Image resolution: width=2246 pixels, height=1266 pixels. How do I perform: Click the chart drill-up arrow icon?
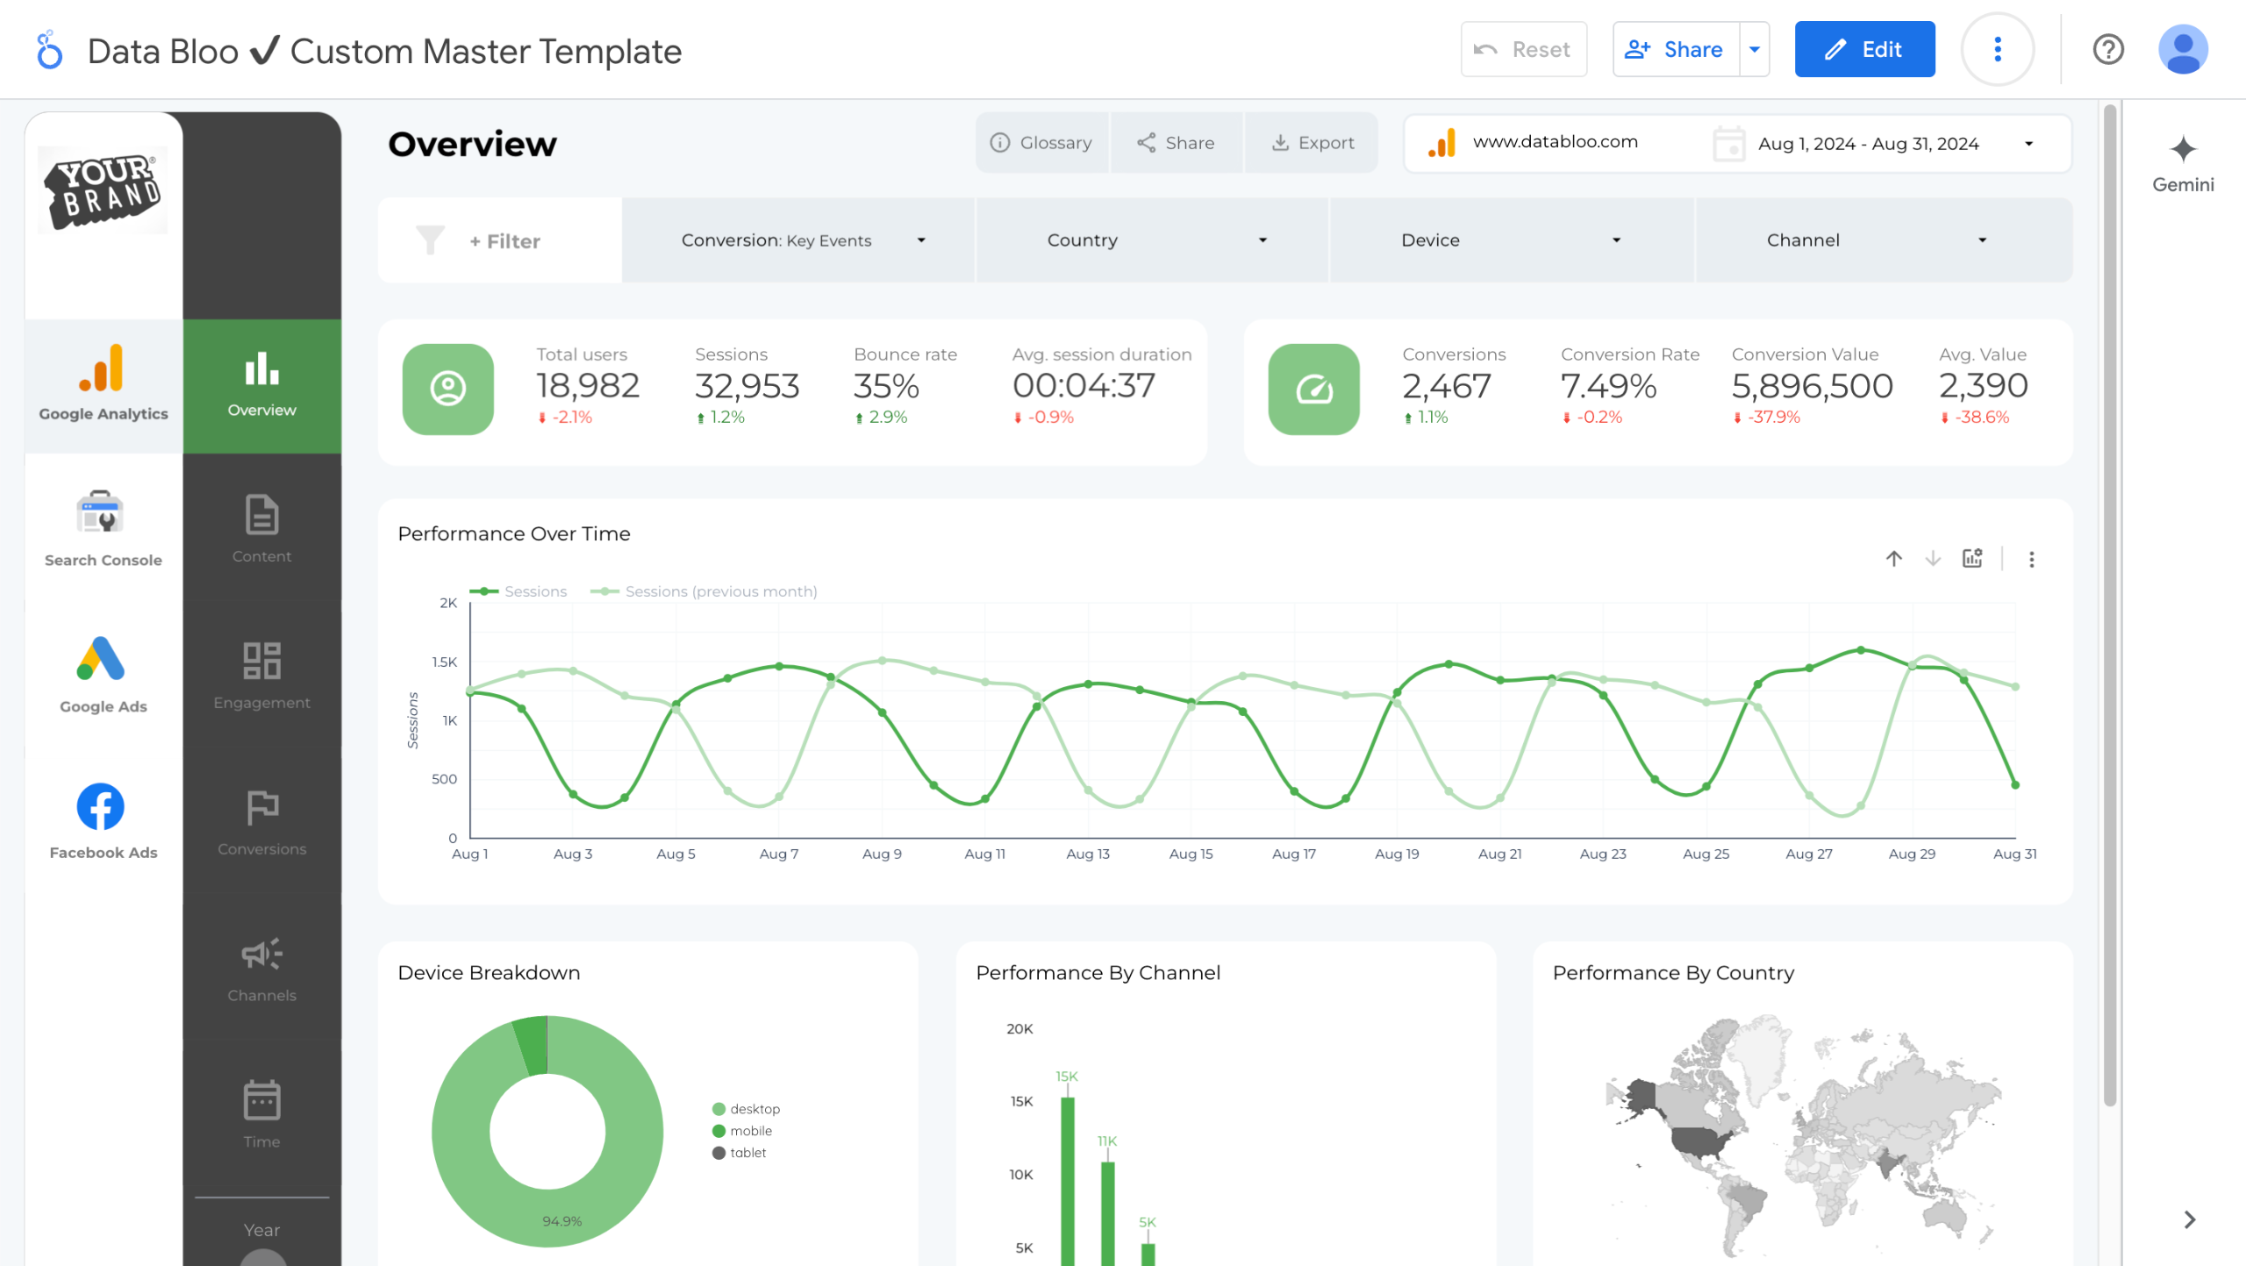coord(1893,559)
